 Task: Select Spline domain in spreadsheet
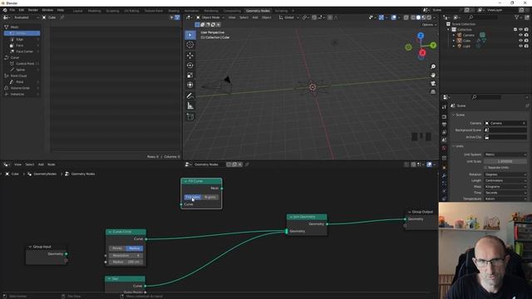(x=22, y=70)
